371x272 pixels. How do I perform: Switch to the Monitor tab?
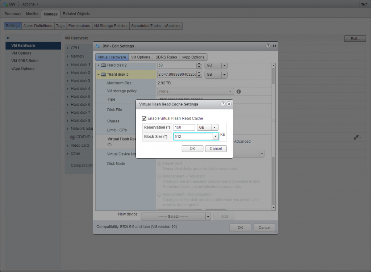coord(32,14)
